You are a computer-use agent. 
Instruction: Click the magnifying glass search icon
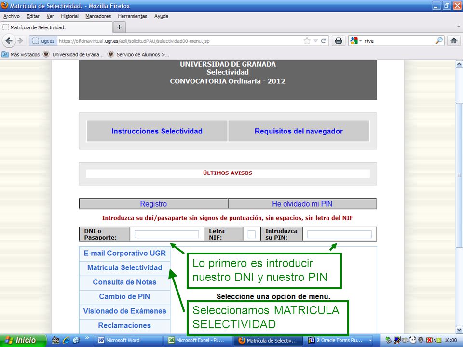pos(439,40)
